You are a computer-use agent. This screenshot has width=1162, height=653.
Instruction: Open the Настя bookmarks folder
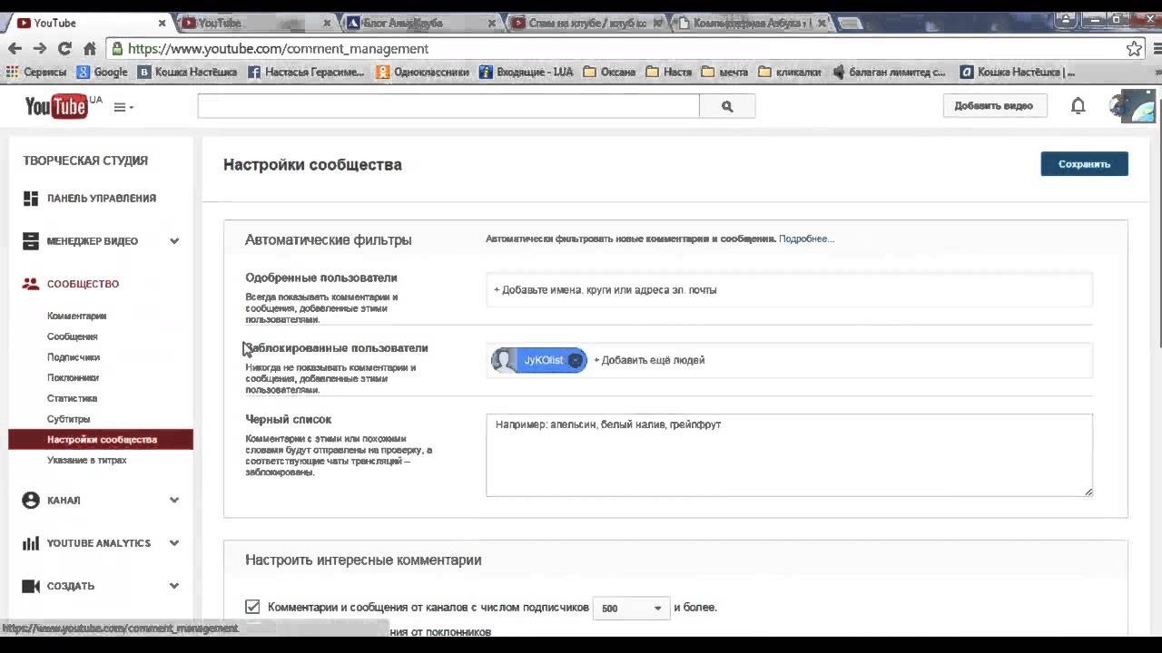pos(669,72)
